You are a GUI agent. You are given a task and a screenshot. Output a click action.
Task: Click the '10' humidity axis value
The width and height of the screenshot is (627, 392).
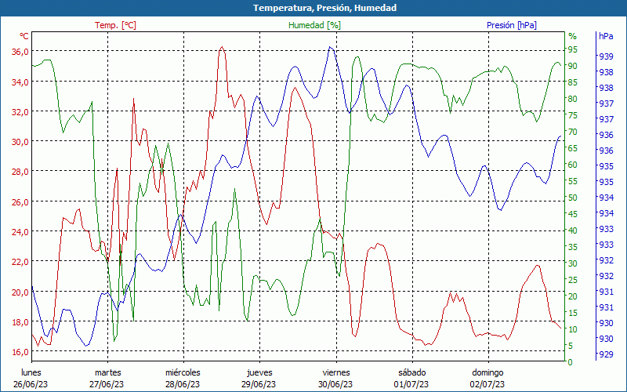click(573, 329)
